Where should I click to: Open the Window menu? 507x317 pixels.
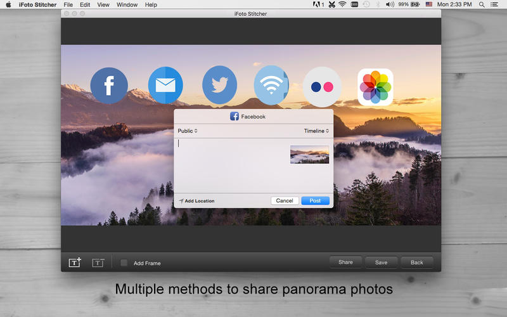pos(127,4)
